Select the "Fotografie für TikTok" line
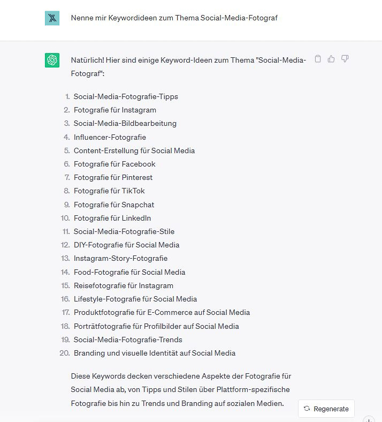 pyautogui.click(x=109, y=191)
